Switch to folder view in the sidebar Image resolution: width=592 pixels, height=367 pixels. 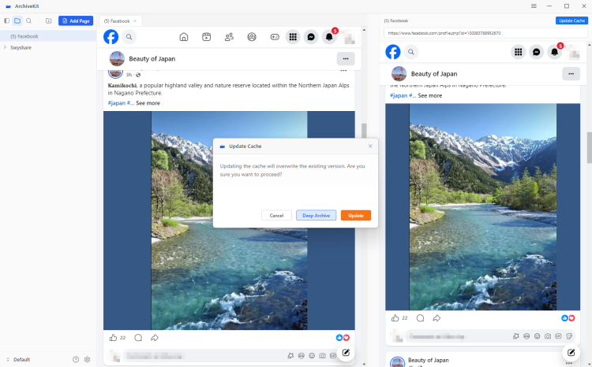(17, 20)
